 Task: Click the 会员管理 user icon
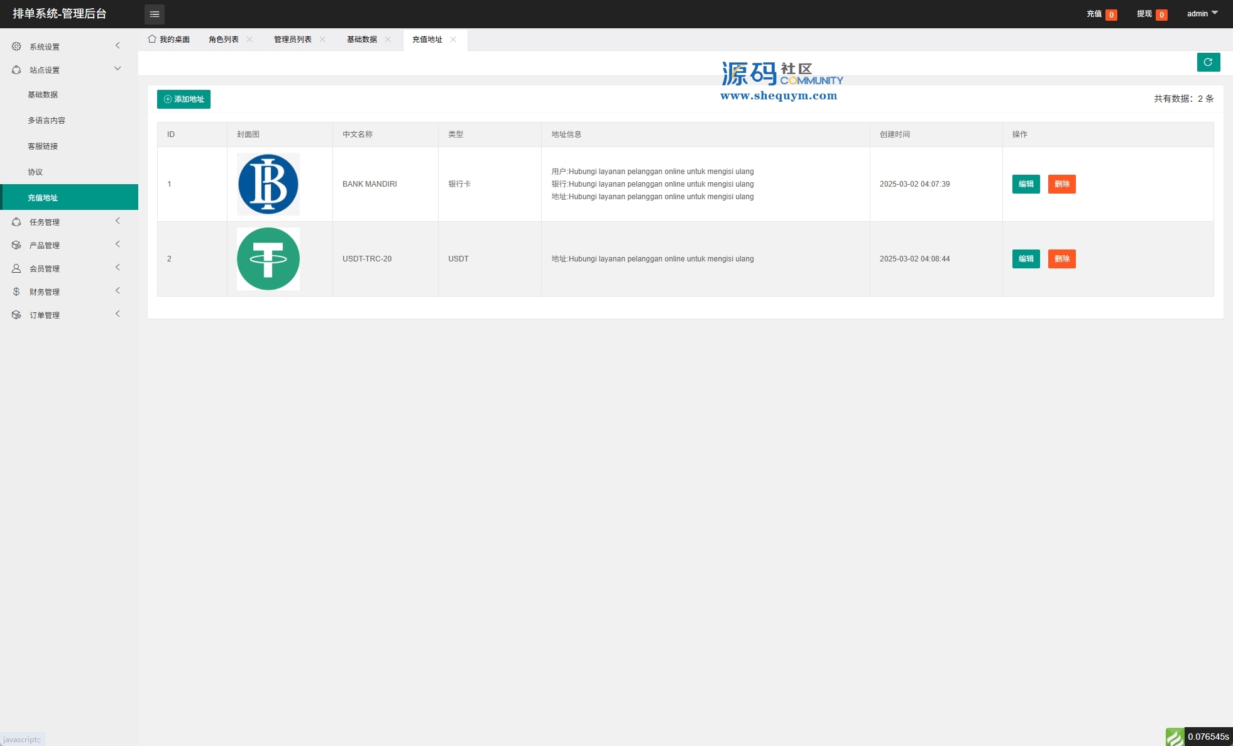point(16,268)
